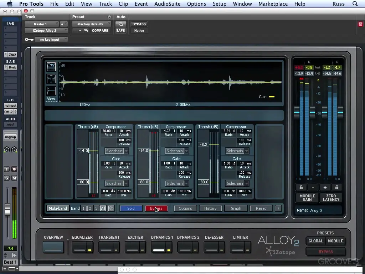Open the no key input dropdown

pyautogui.click(x=51, y=40)
